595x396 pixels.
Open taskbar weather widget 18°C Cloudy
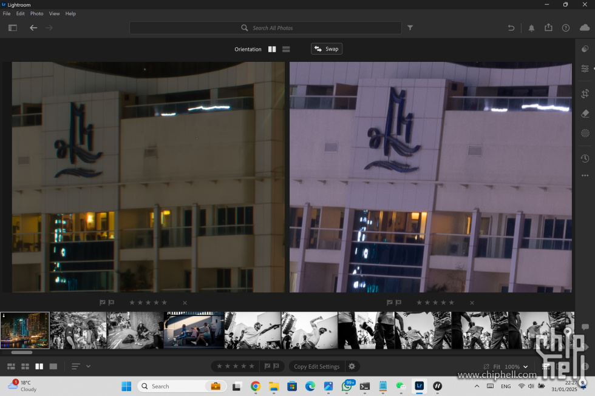click(x=23, y=386)
